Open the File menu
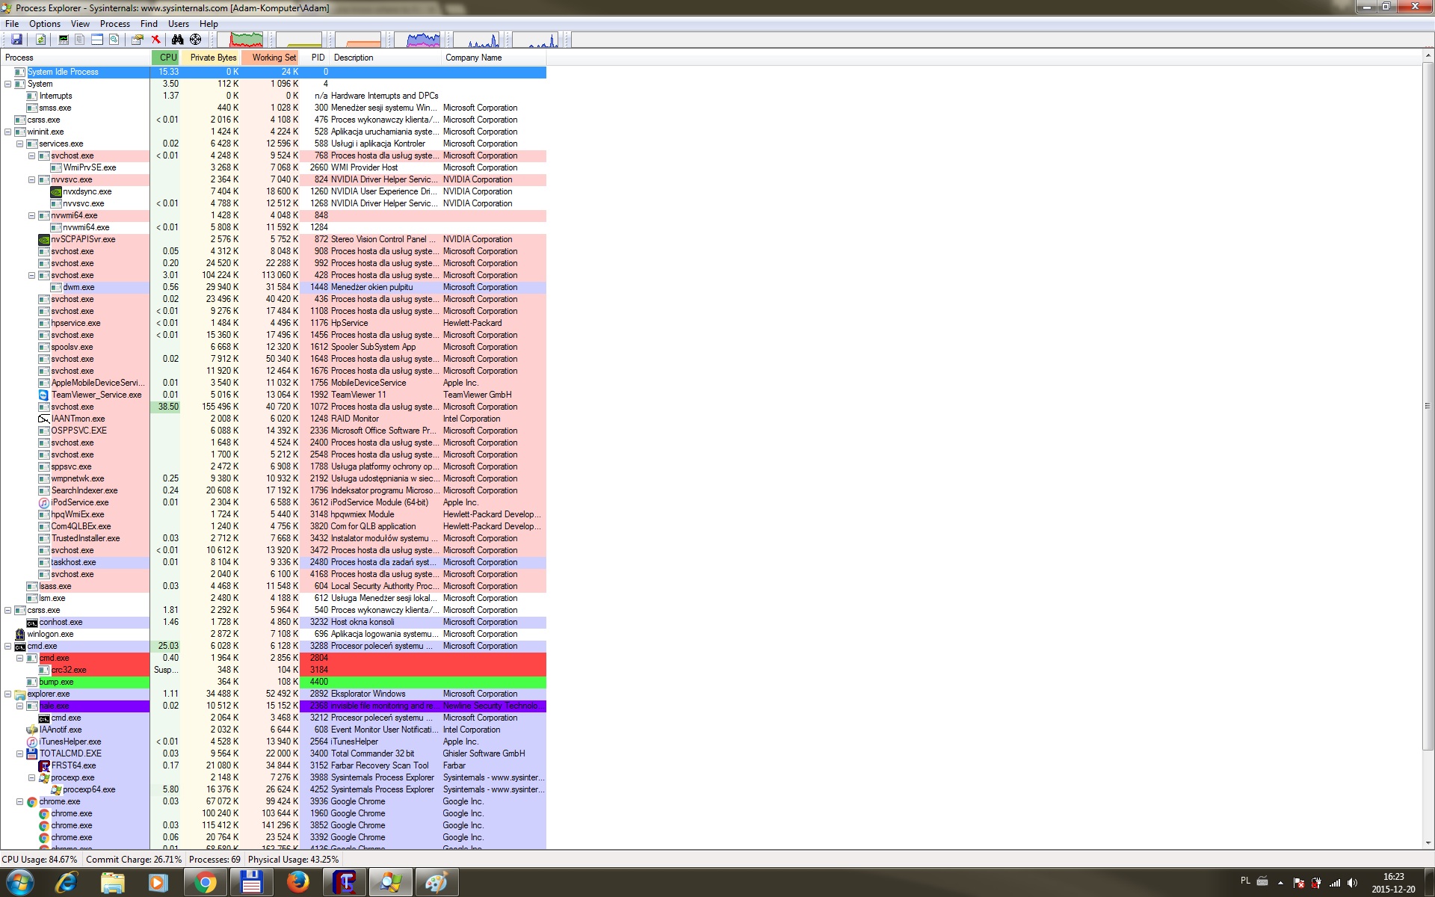Image resolution: width=1435 pixels, height=897 pixels. pos(12,24)
